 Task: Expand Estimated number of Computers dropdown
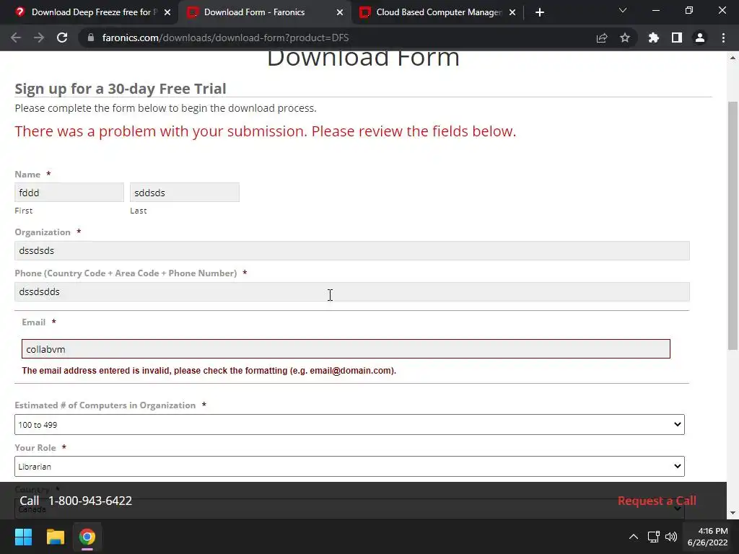click(x=349, y=424)
